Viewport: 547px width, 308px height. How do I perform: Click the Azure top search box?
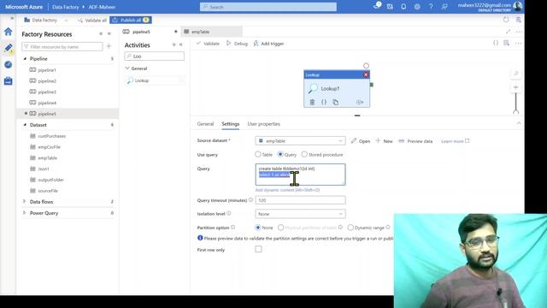268,7
